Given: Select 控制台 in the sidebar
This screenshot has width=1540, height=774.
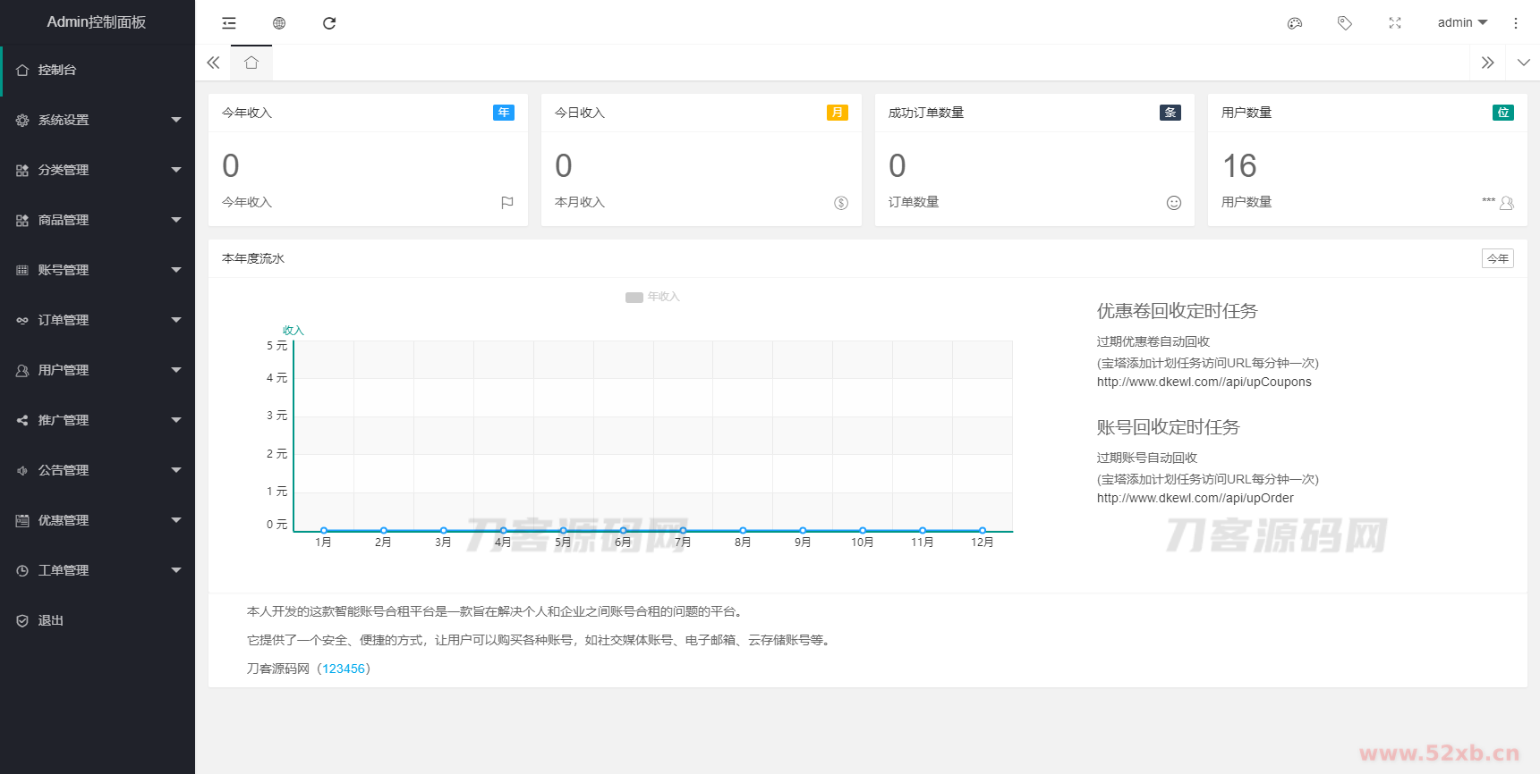Looking at the screenshot, I should pyautogui.click(x=97, y=70).
